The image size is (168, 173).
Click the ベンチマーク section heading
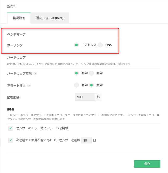[16, 34]
